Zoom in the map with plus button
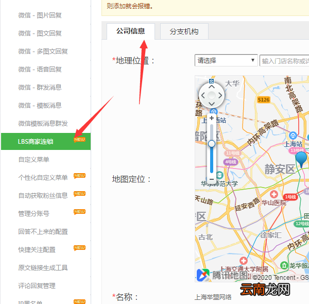309x304 pixels. click(212, 118)
